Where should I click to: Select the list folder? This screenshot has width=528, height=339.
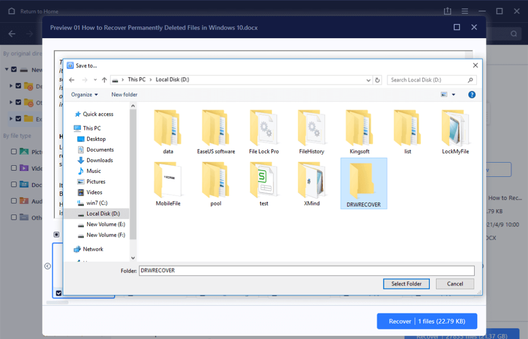pyautogui.click(x=408, y=132)
